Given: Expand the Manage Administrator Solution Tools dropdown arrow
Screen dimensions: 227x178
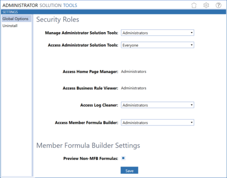Looking at the screenshot, I should 191,33.
